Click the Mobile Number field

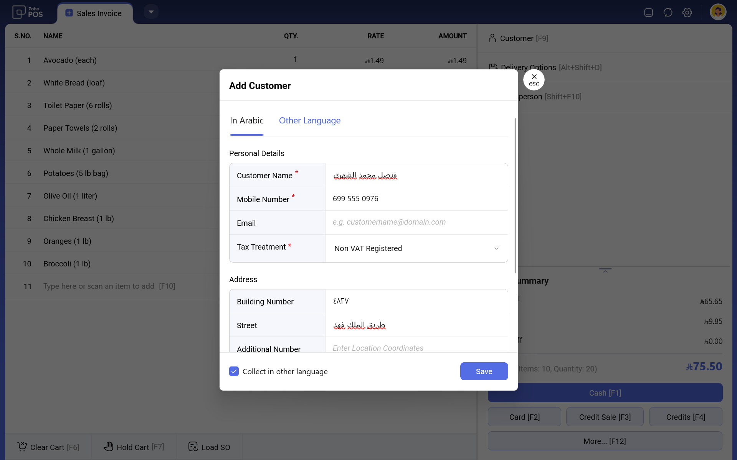tap(416, 199)
